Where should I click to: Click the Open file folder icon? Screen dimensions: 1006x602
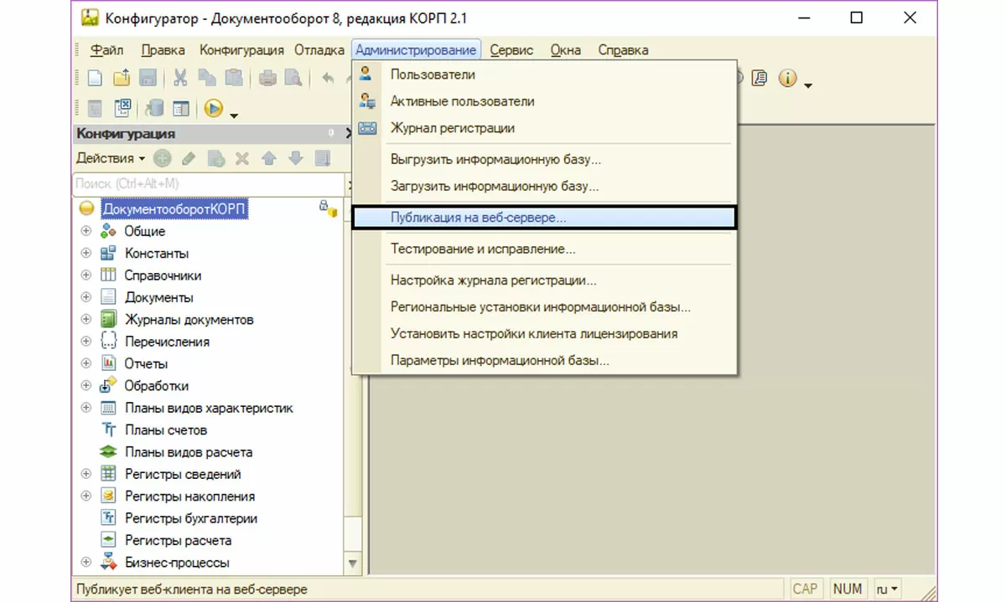click(122, 78)
